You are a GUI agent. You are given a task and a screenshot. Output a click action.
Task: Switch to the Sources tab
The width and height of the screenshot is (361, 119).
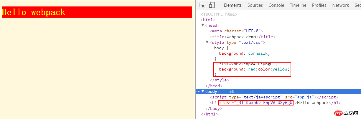(x=255, y=5)
